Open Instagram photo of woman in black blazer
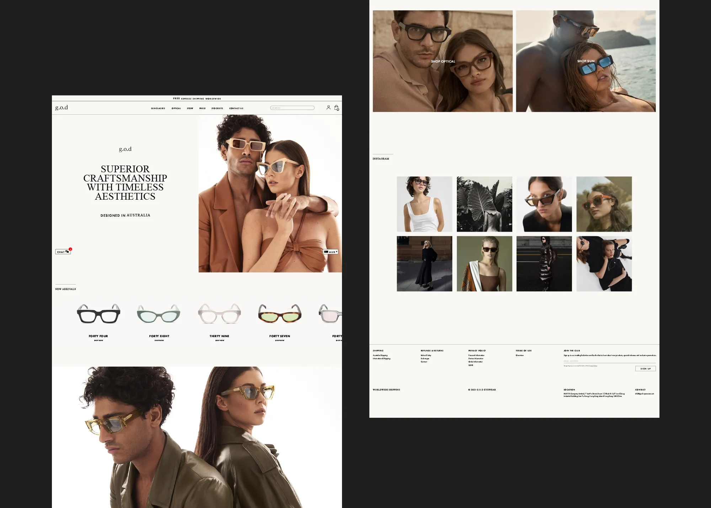Screen dimensions: 711x508 tap(544, 204)
